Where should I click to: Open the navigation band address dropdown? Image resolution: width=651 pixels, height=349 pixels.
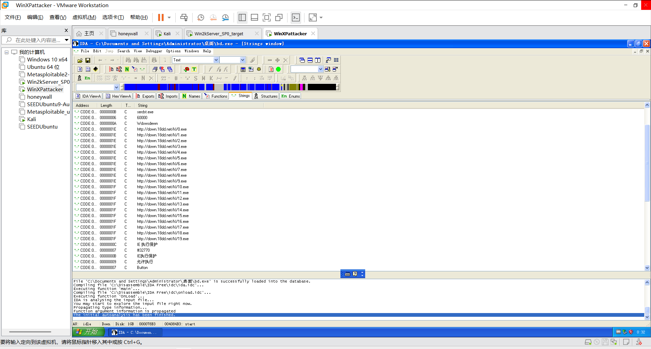coord(116,87)
